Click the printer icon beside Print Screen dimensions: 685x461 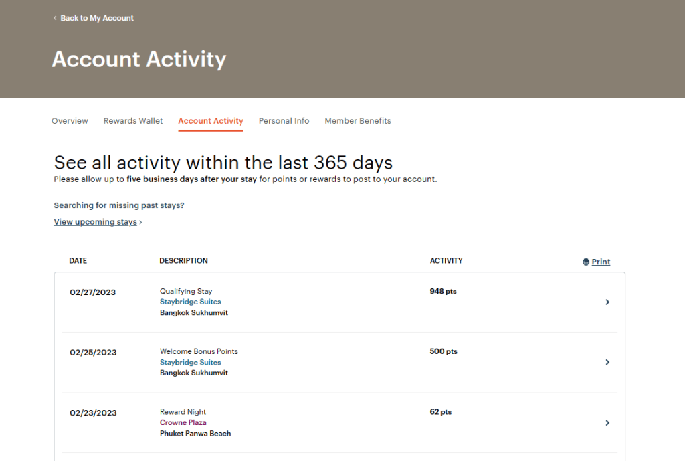[586, 262]
